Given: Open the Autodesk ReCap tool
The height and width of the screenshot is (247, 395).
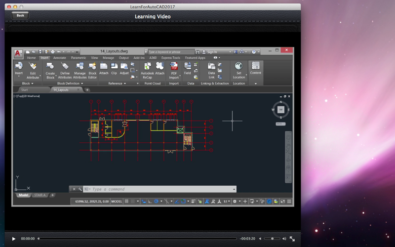Looking at the screenshot, I should click(x=147, y=70).
